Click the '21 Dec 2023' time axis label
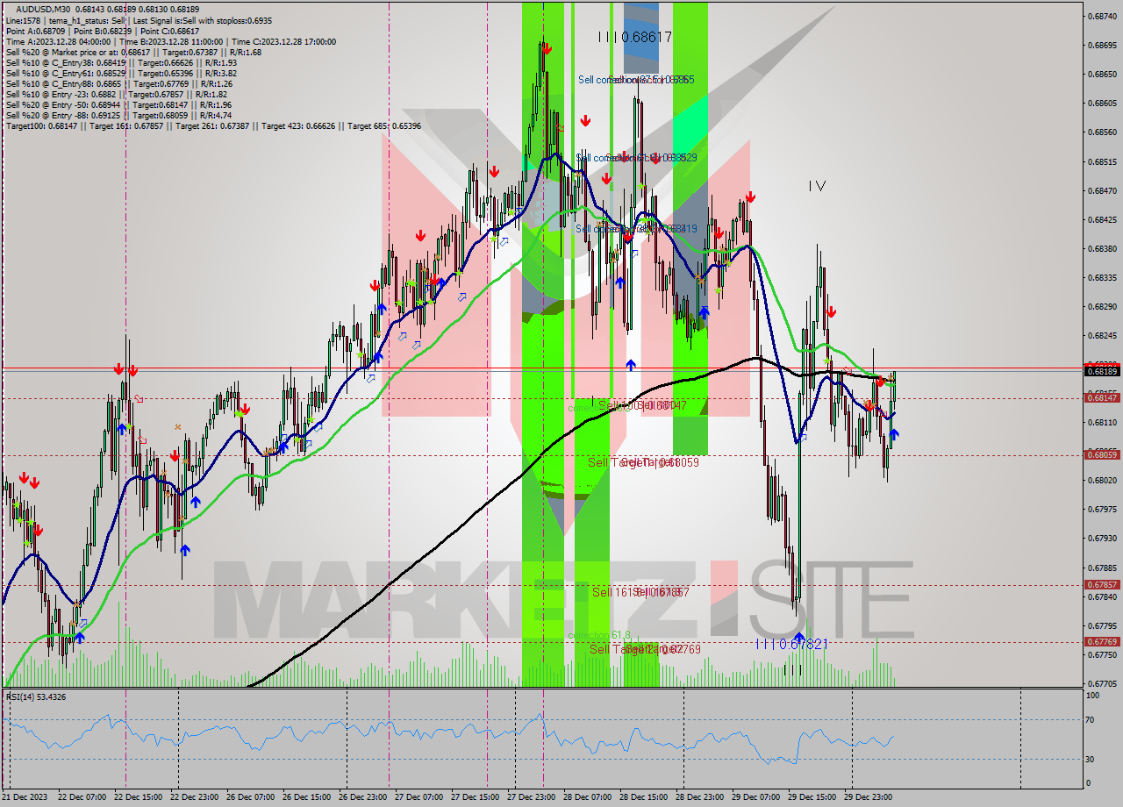 (x=25, y=797)
